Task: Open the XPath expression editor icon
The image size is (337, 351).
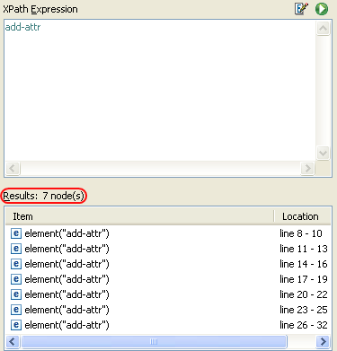Action: point(301,9)
